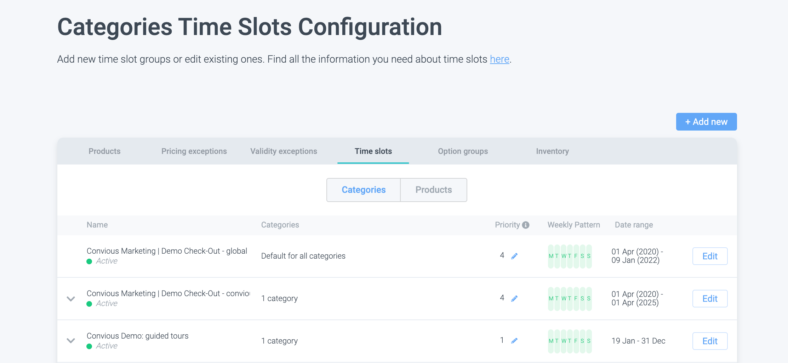Go to Validity exceptions tab
This screenshot has width=788, height=363.
(x=284, y=151)
